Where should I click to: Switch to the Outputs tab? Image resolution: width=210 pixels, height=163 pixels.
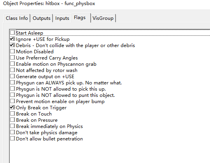point(42,18)
